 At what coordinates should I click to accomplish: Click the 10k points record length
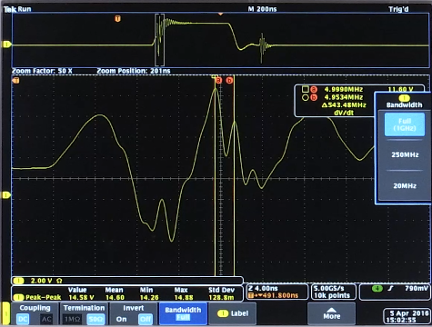click(x=332, y=295)
